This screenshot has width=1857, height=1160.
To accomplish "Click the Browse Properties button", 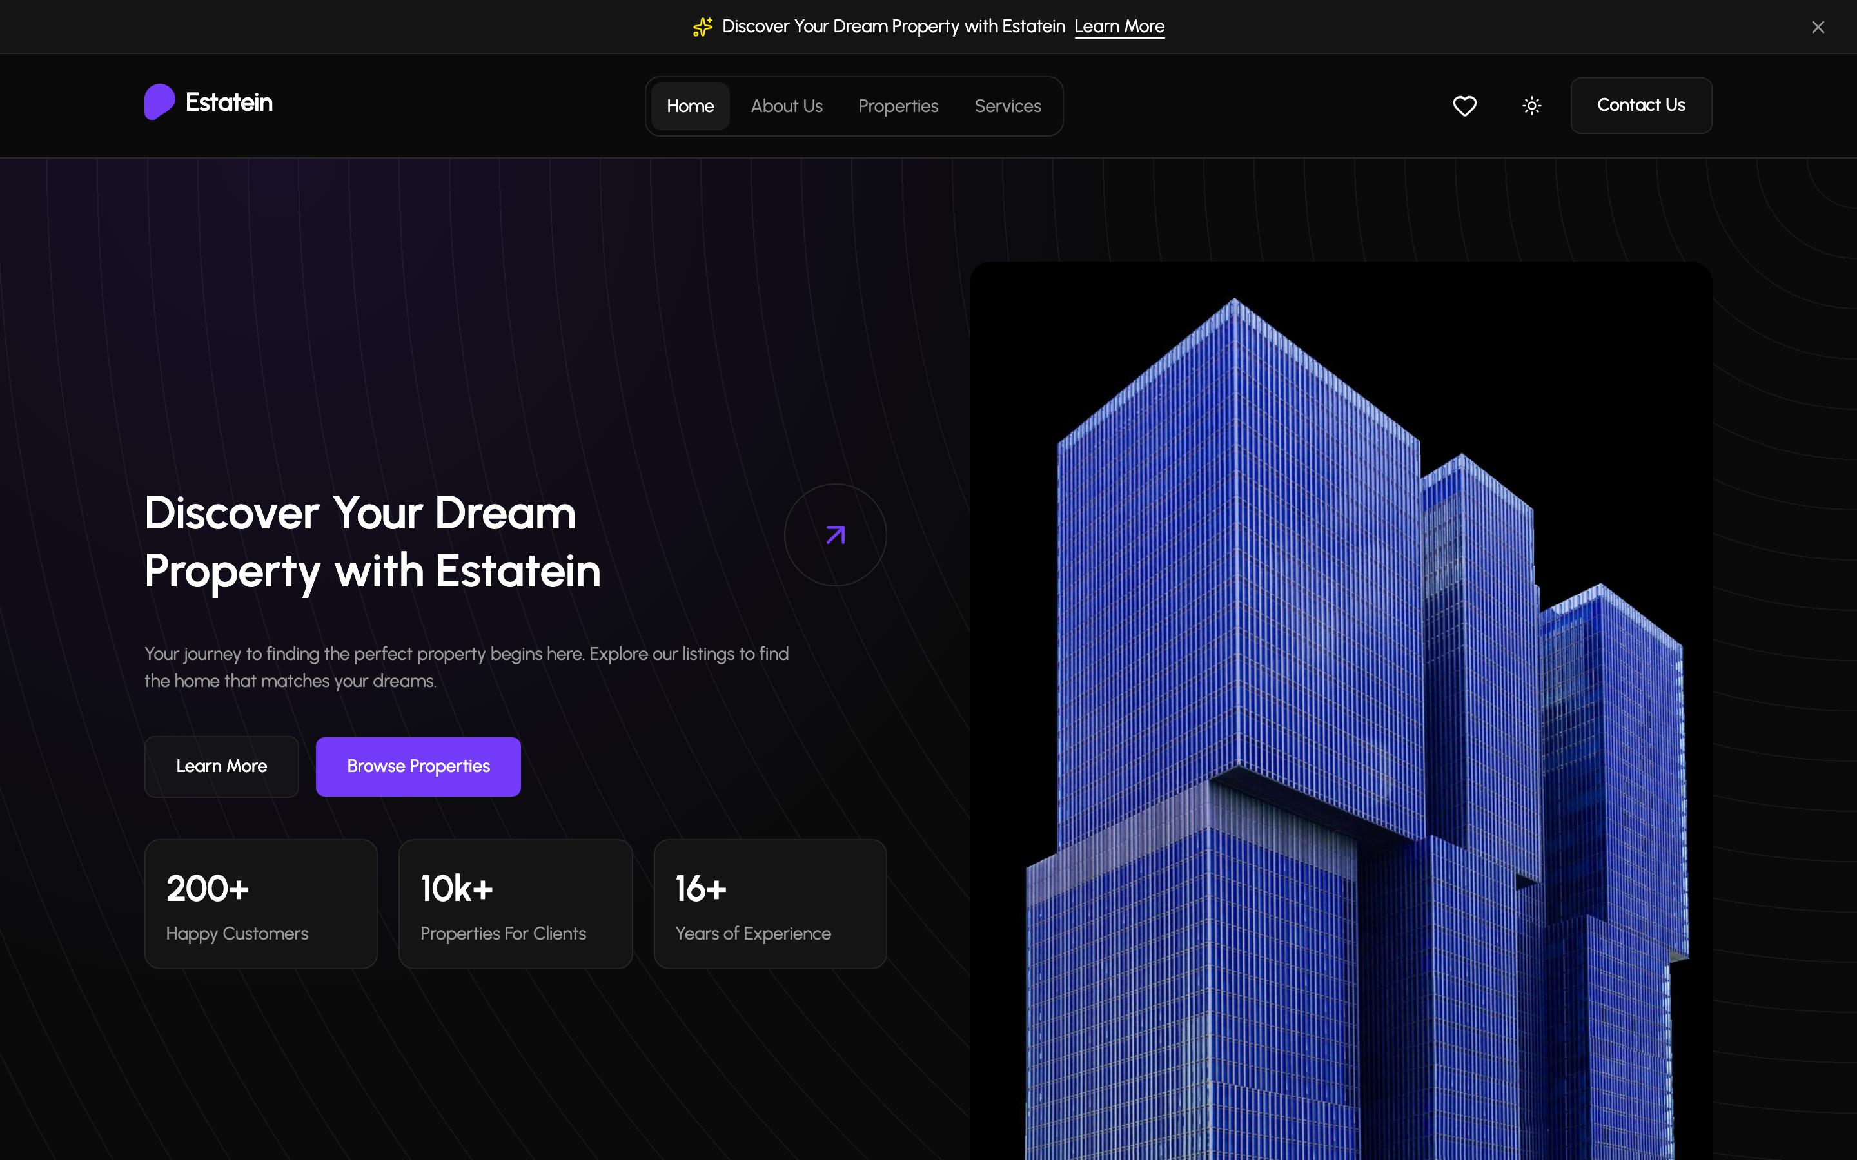I will coord(418,766).
